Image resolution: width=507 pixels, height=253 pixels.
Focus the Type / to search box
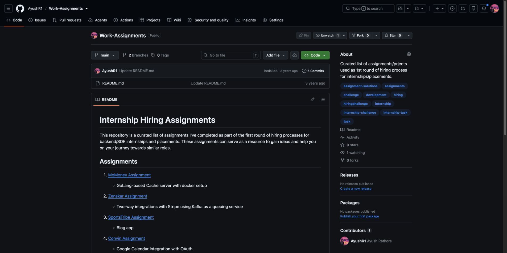368,9
